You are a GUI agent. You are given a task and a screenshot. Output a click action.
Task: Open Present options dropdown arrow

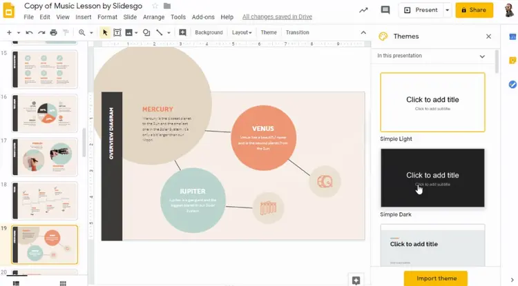pyautogui.click(x=448, y=10)
